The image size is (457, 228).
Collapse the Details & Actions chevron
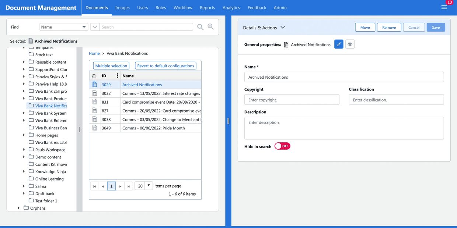(283, 27)
